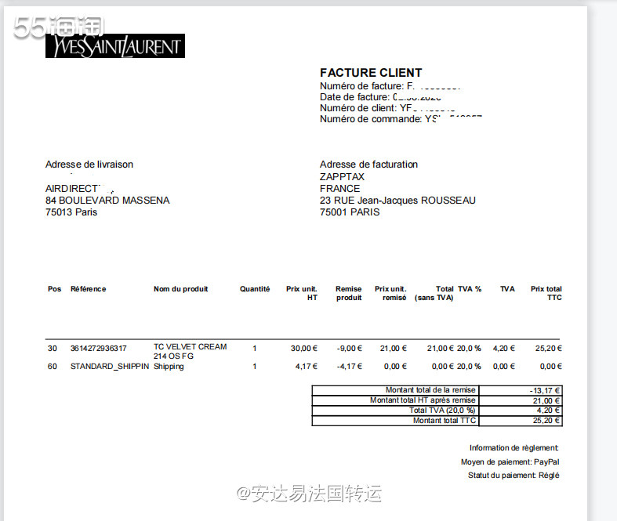617x521 pixels.
Task: Click position number 60
Action: click(x=53, y=367)
